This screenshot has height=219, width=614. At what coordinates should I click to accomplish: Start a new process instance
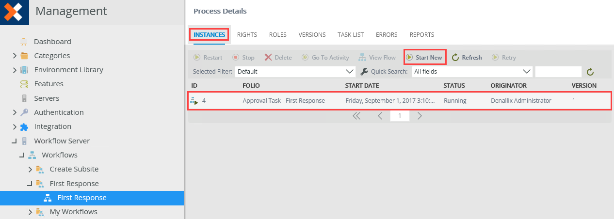(425, 57)
